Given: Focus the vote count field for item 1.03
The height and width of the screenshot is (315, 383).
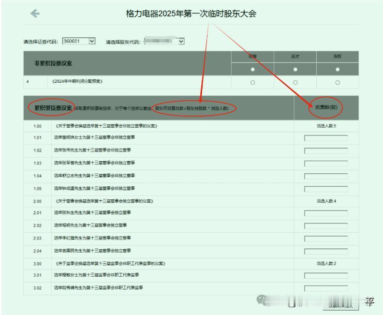Looking at the screenshot, I should (x=326, y=164).
